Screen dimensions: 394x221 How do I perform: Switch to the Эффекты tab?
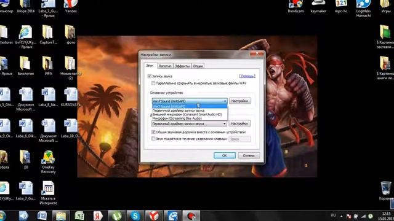(x=182, y=66)
